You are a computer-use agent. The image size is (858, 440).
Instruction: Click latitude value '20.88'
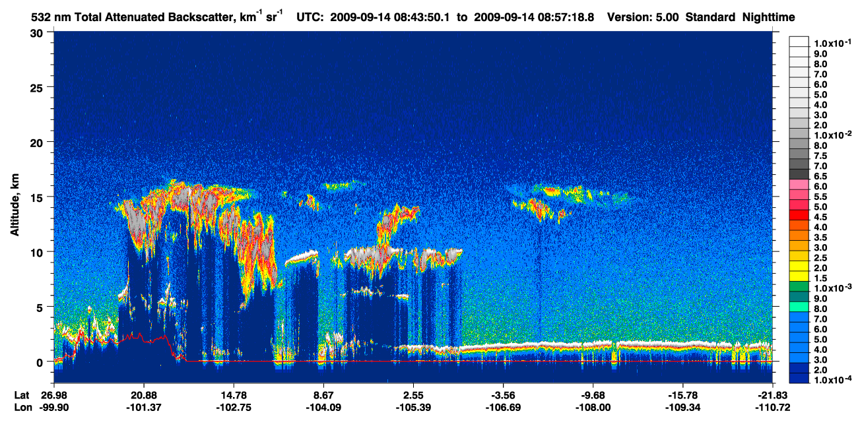(144, 395)
